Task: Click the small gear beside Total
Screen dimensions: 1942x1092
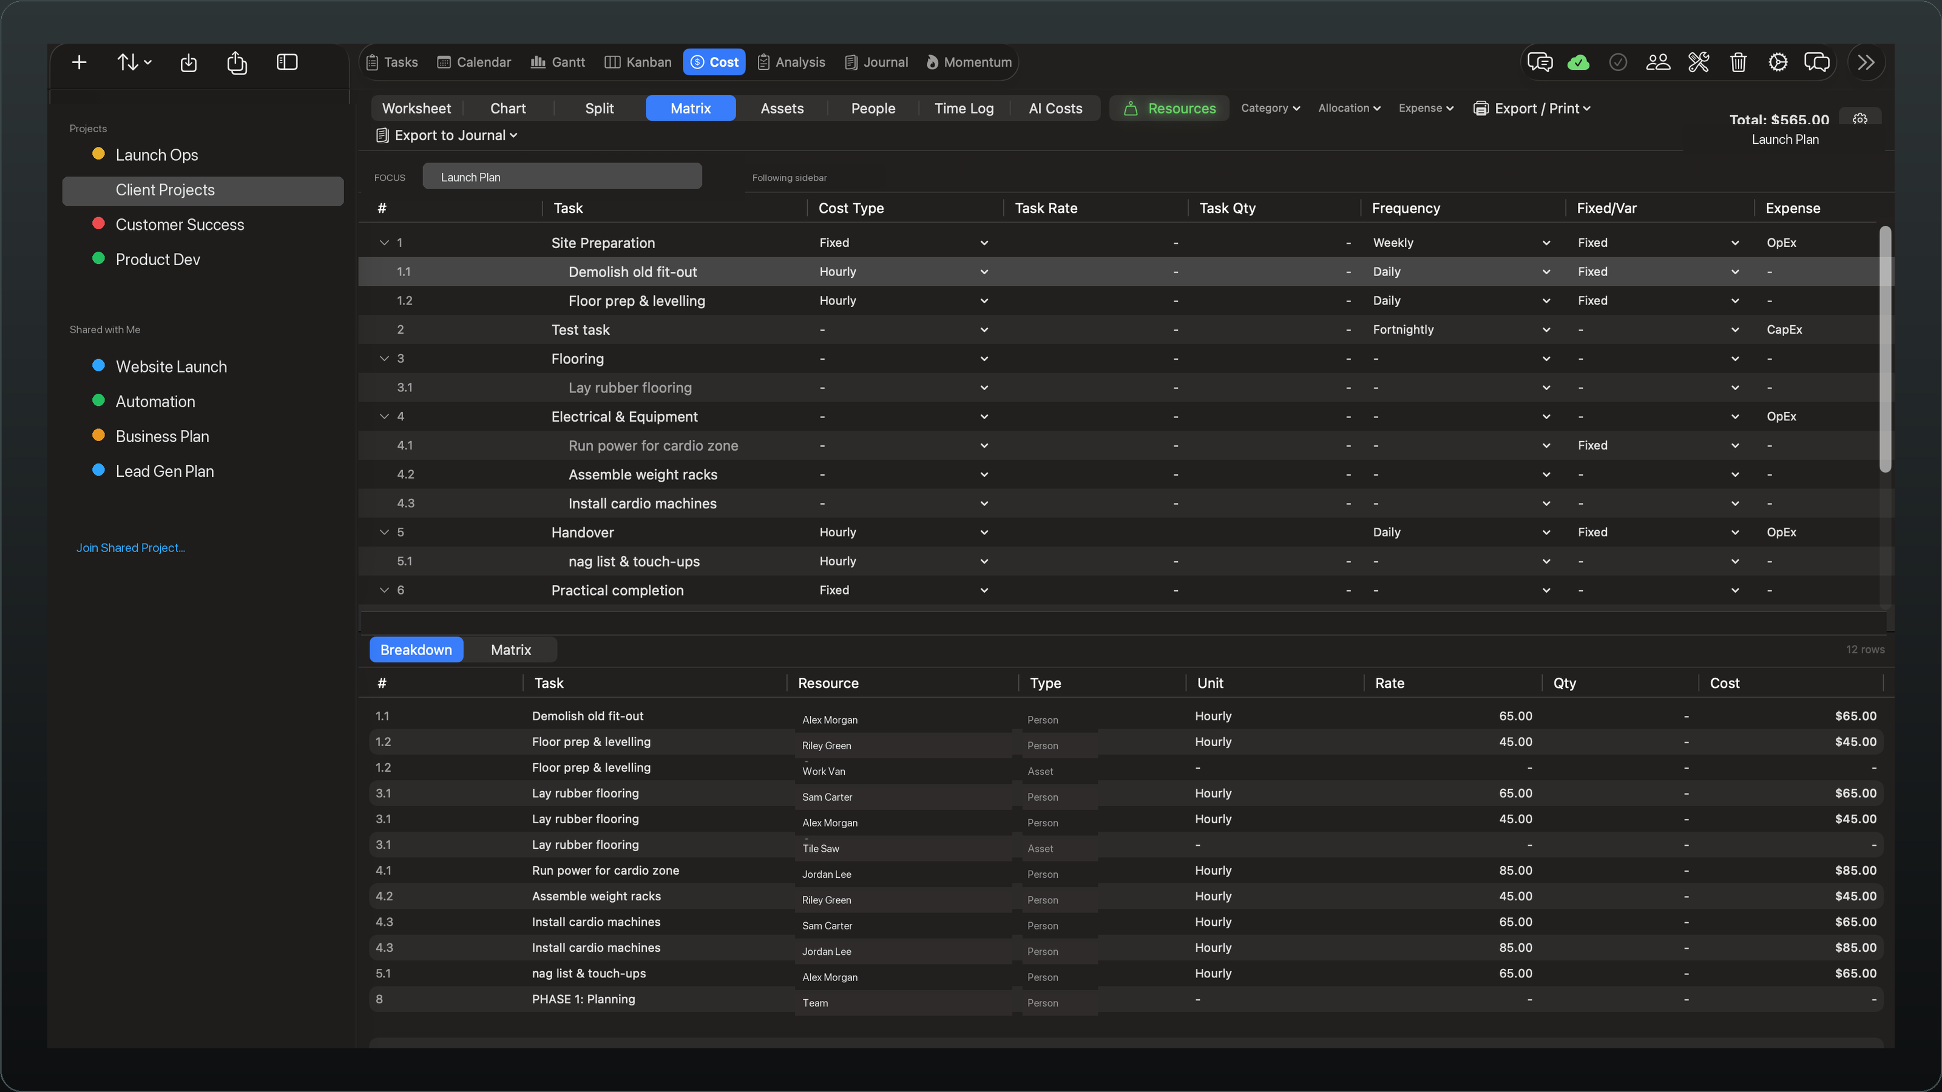Action: 1860,118
